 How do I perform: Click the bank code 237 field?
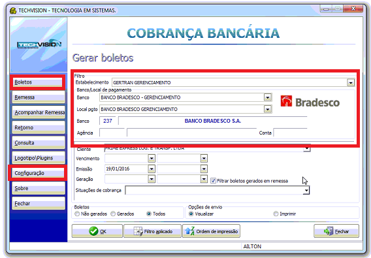pyautogui.click(x=108, y=121)
